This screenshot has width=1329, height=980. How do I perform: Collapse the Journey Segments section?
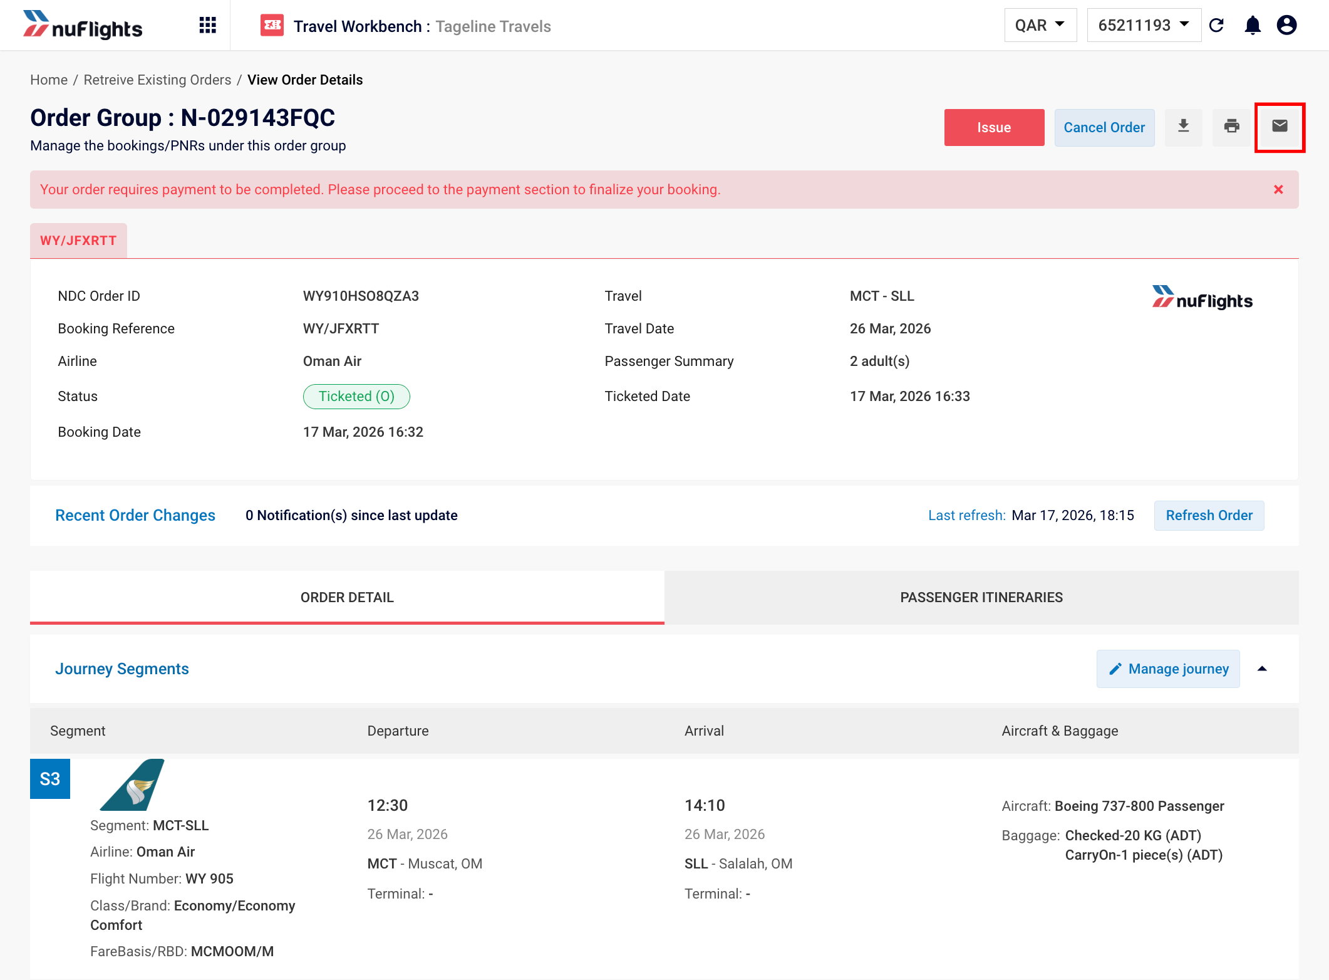(1262, 669)
